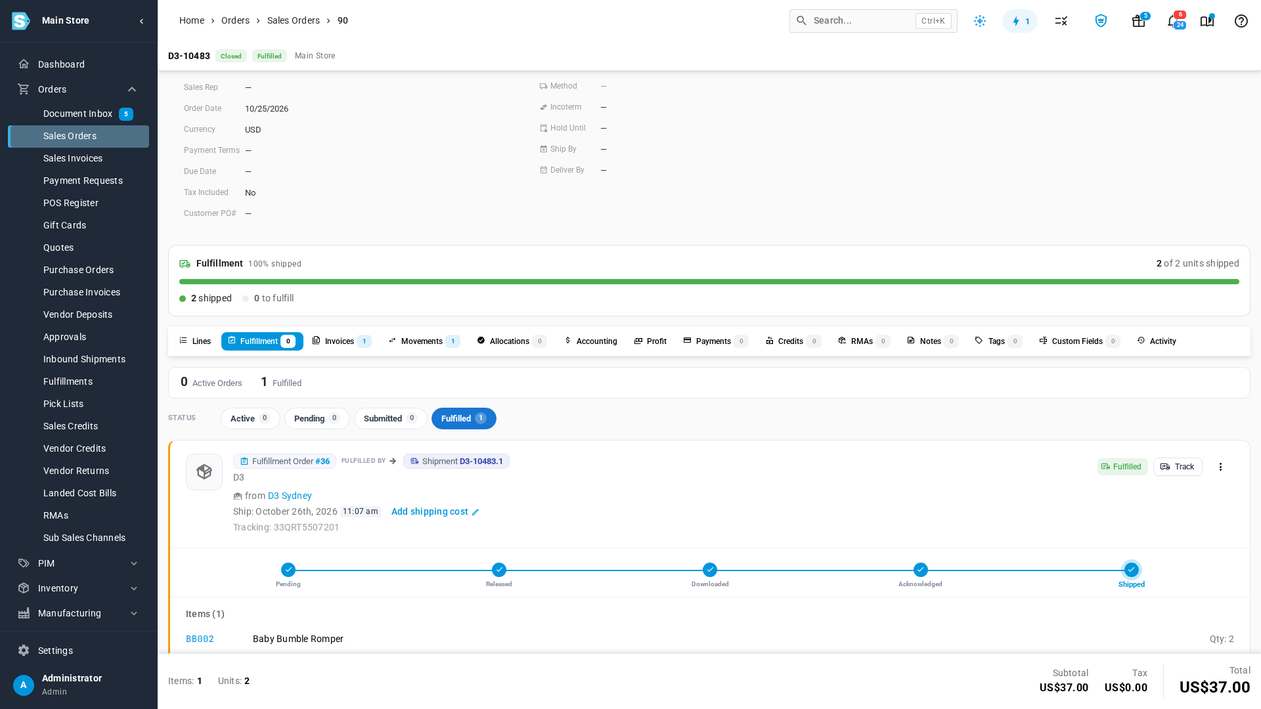Open the Accounting tab
The image size is (1261, 709).
(590, 341)
